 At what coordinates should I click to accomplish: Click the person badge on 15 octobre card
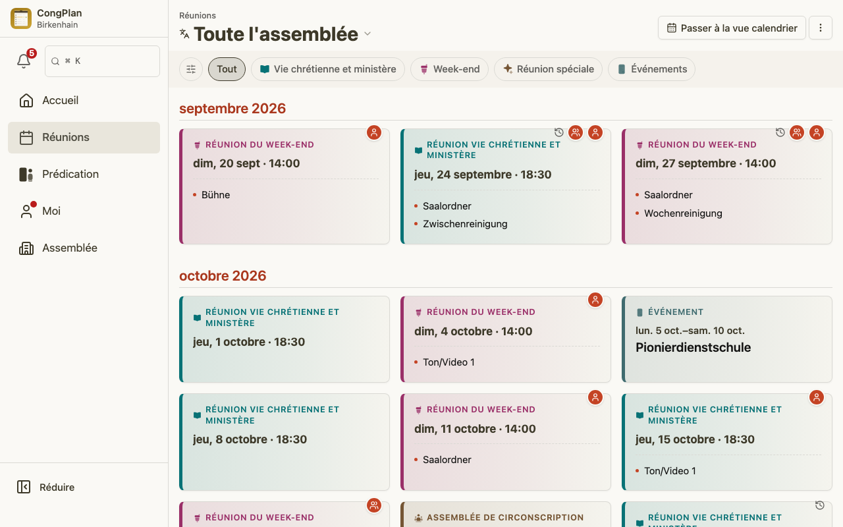[817, 397]
